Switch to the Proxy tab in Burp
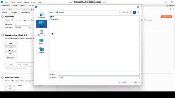The height and width of the screenshot is (98, 175). [23, 6]
